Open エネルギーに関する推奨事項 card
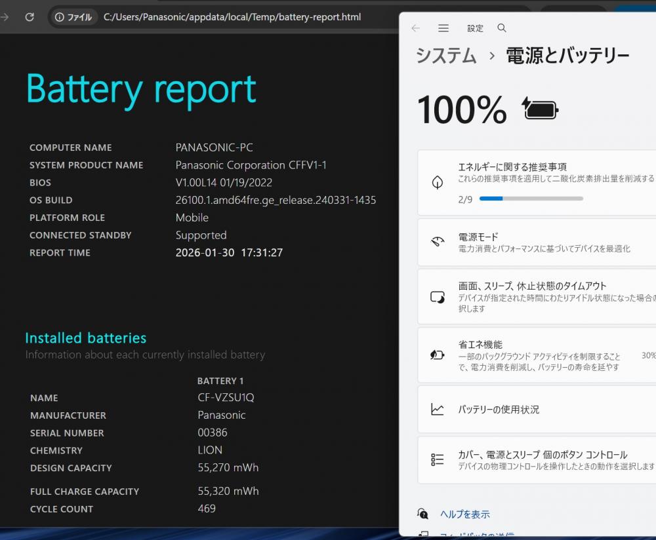This screenshot has width=656, height=540. tap(537, 183)
